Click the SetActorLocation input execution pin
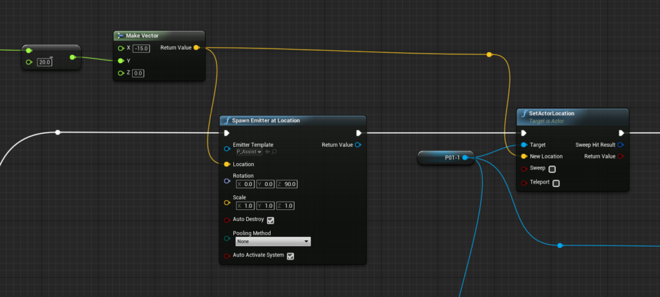Screen dimensions: 660x297 [523, 133]
